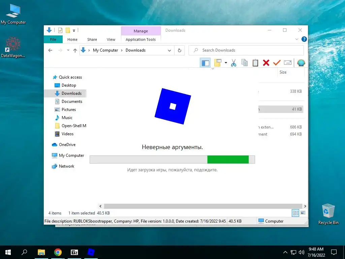Click the Paste clipboard toolbar icon
Screen dimensions: 345x259
[255, 63]
